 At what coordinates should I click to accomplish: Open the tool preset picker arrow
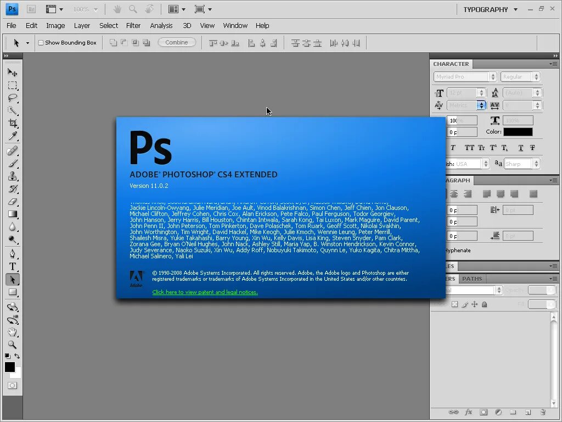coord(27,43)
